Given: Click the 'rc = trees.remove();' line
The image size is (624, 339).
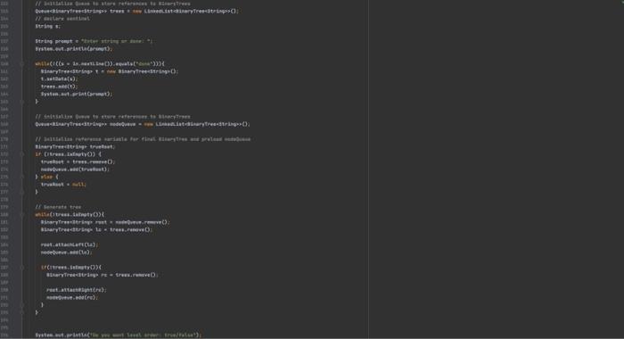Looking at the screenshot, I should [x=103, y=276].
